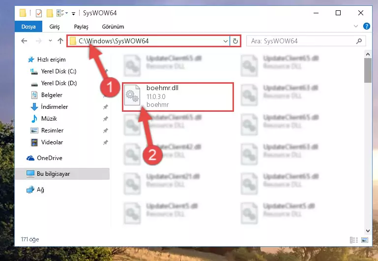Open the recent locations dropdown arrow
378x261 pixels.
point(50,40)
